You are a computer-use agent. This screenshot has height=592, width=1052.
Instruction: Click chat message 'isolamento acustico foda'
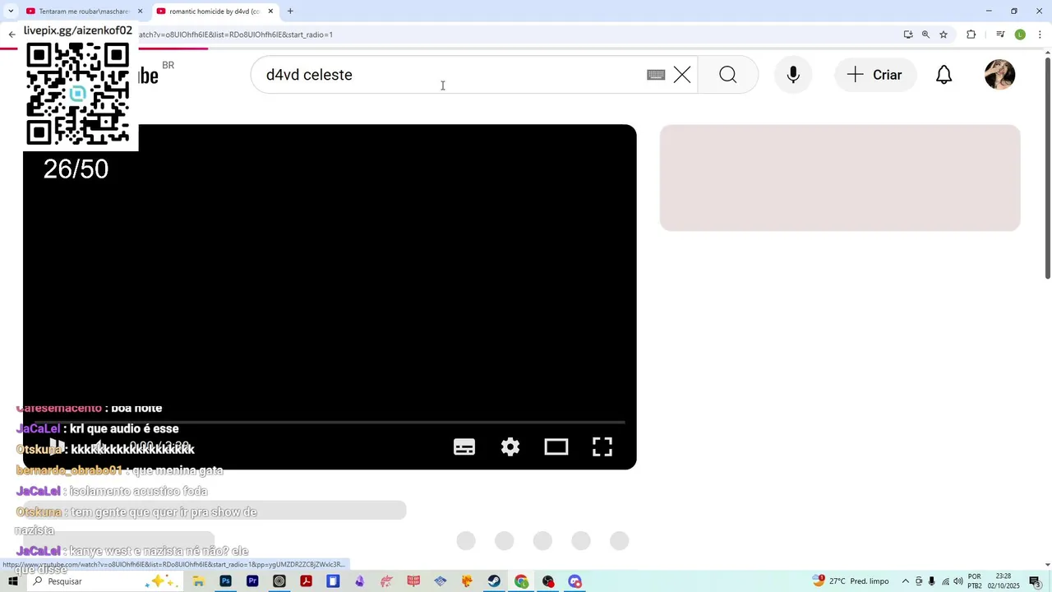(x=138, y=491)
